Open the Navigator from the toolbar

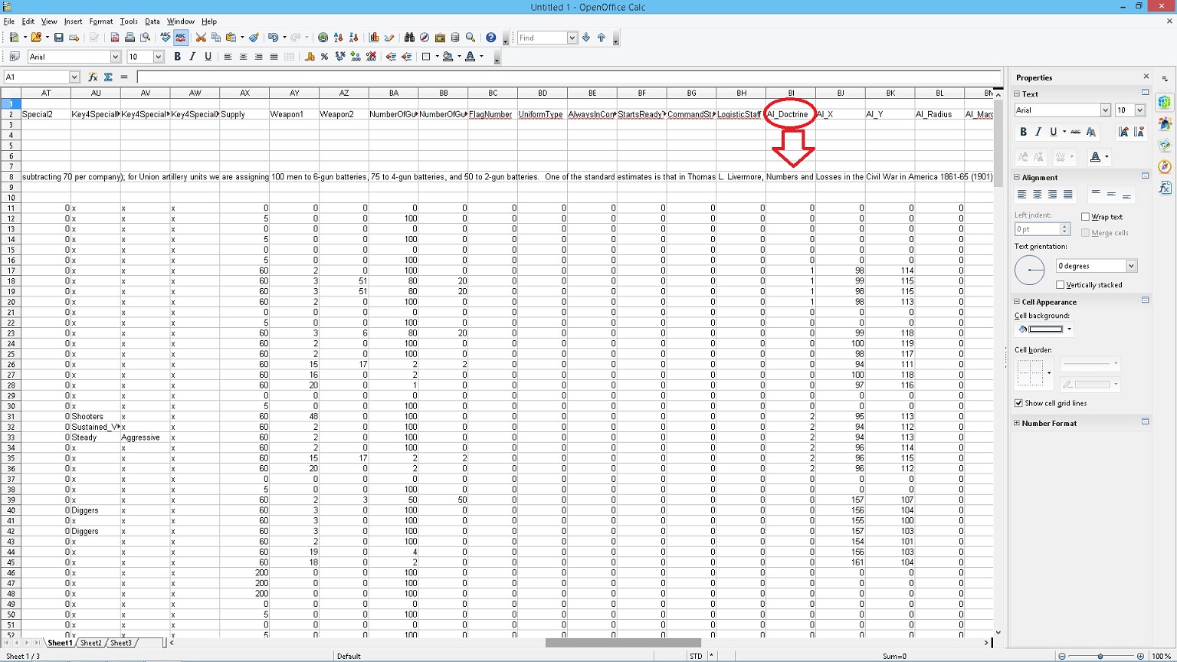(x=425, y=38)
